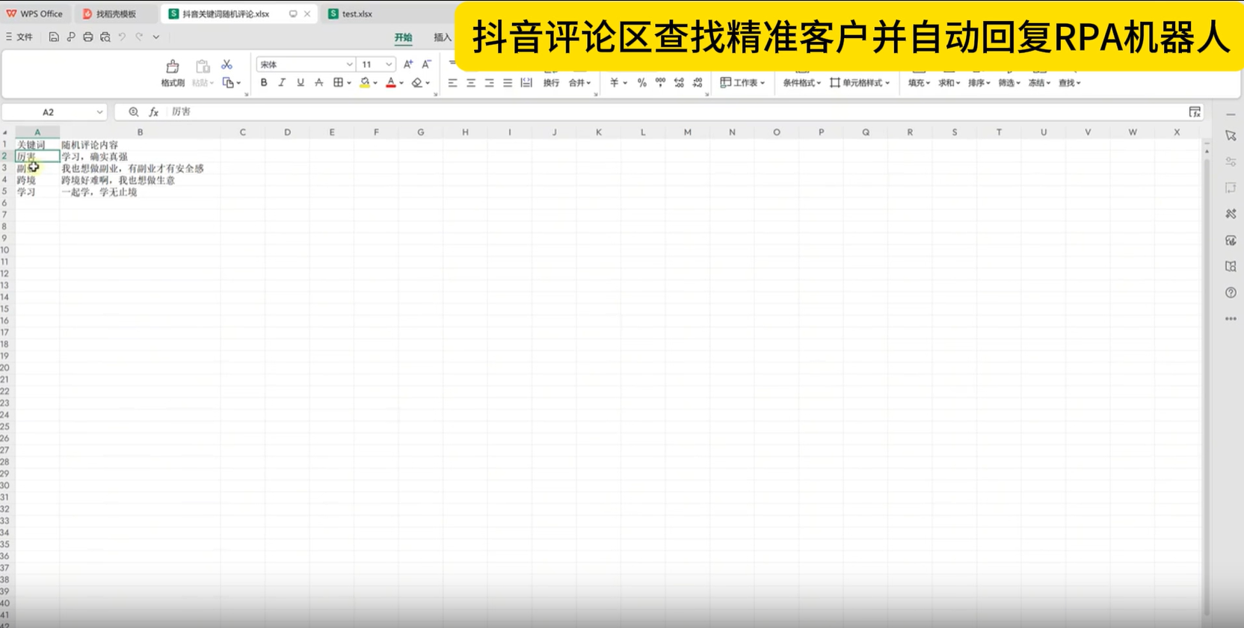Open the Fill (填充) dropdown

919,83
